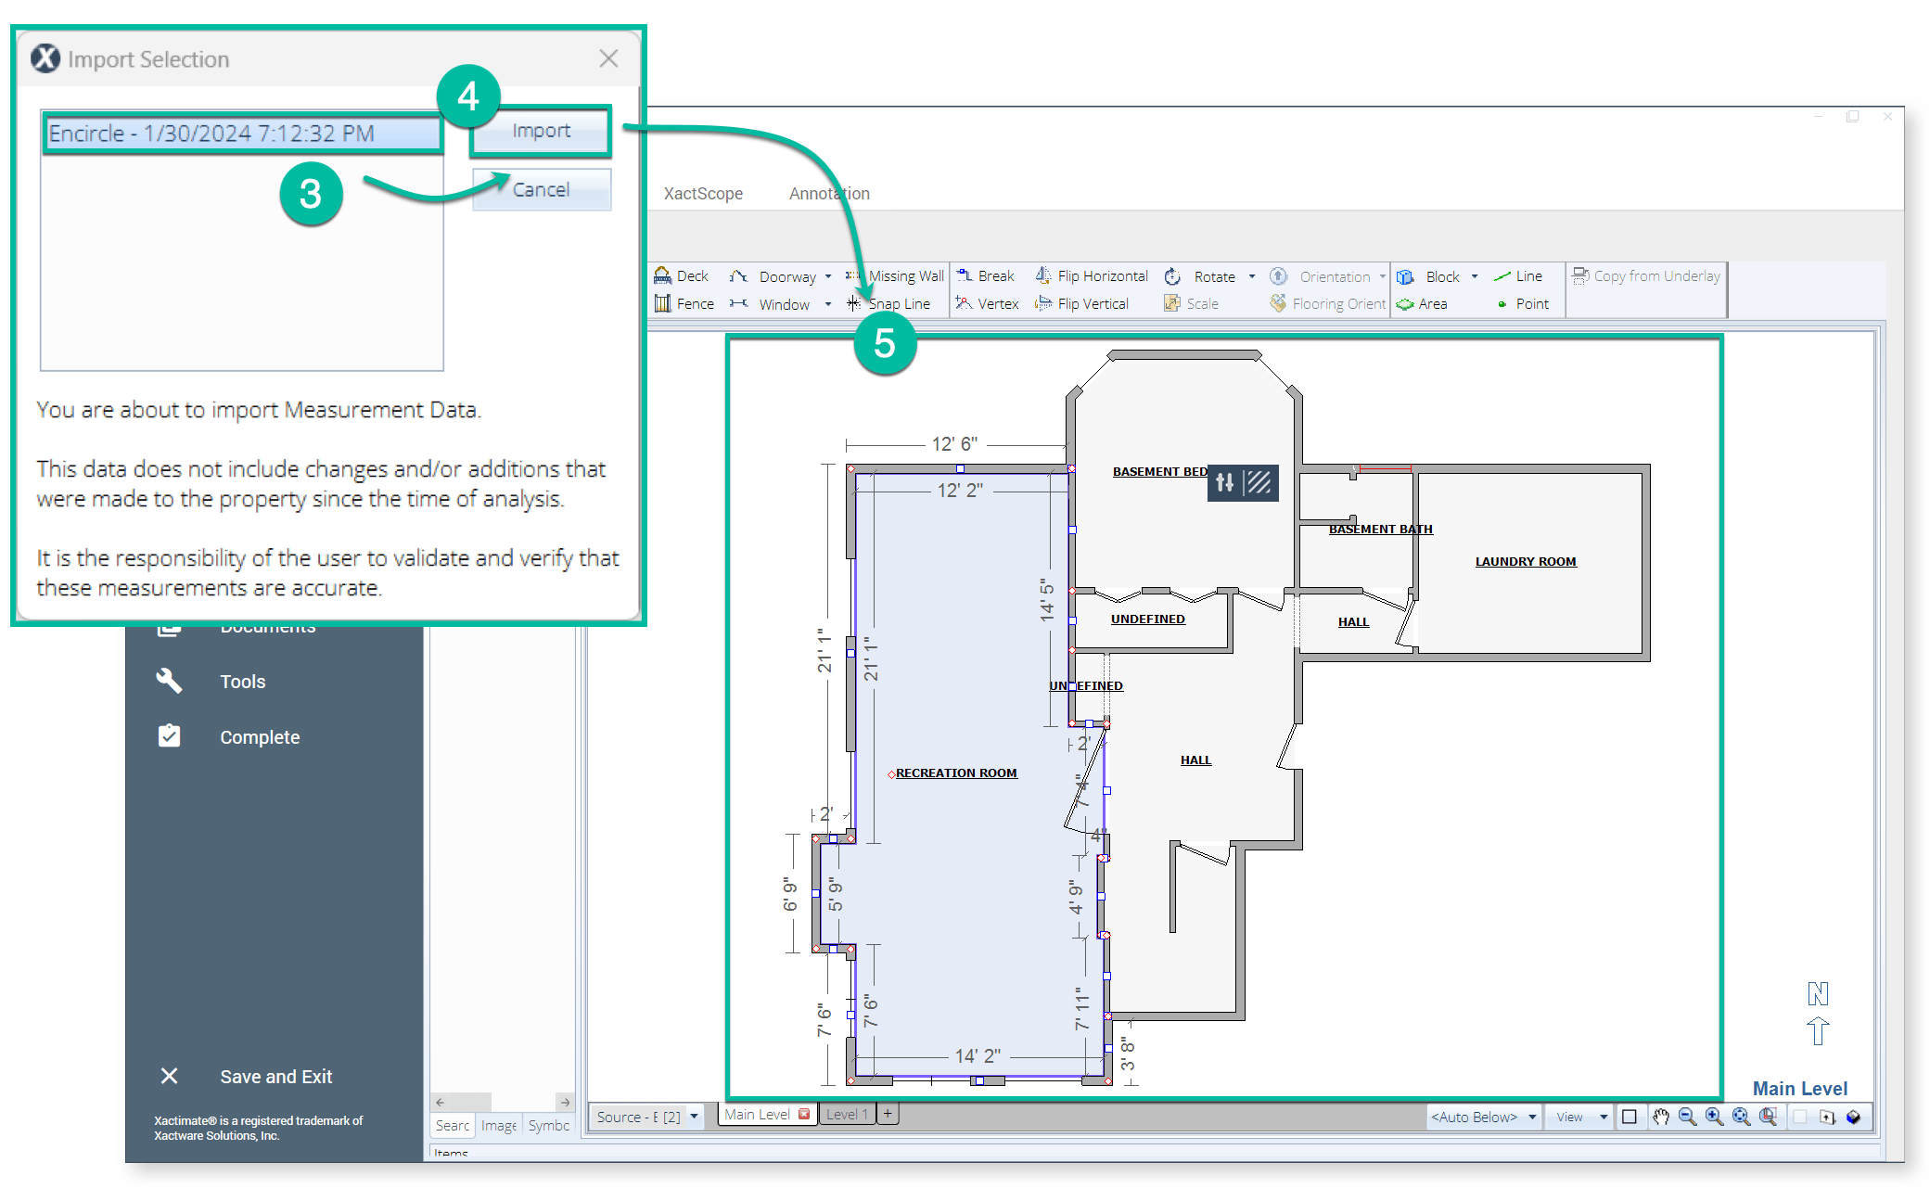1930x1188 pixels.
Task: Open the Doorway dropdown arrow
Action: [x=828, y=276]
